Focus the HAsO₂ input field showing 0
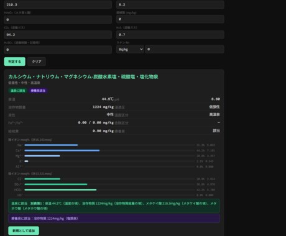 (x=58, y=19)
